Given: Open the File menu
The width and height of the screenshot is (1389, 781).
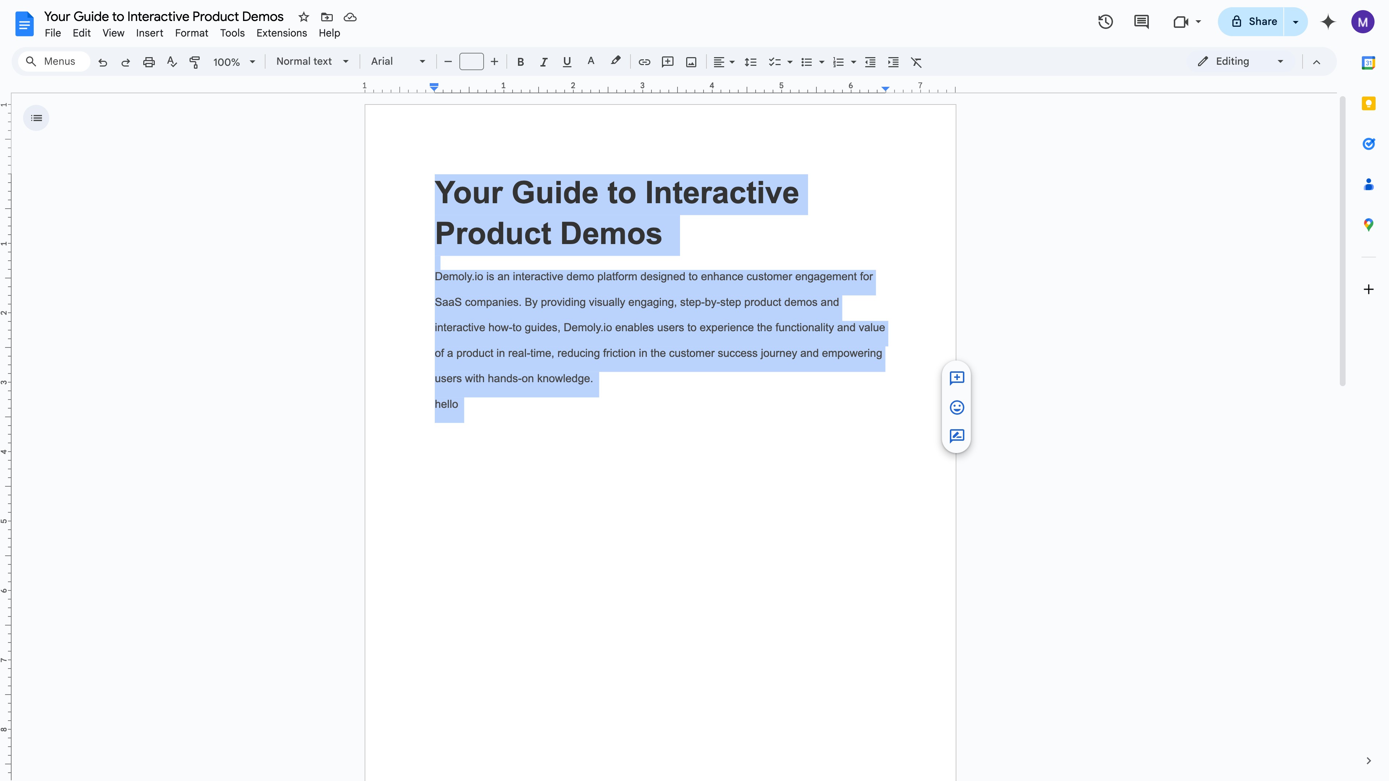Looking at the screenshot, I should pyautogui.click(x=52, y=33).
